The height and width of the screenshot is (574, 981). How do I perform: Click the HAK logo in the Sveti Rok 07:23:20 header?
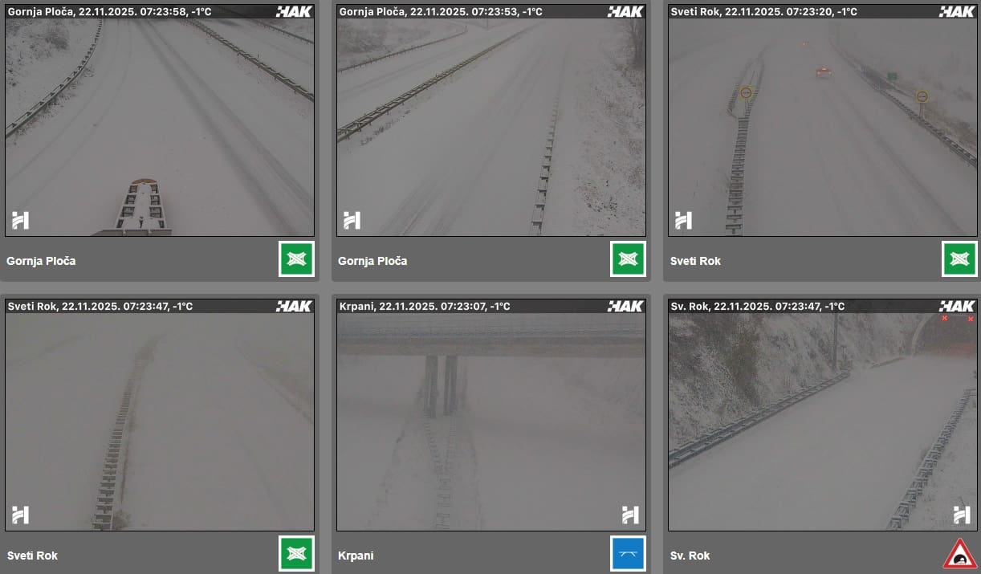pyautogui.click(x=957, y=11)
